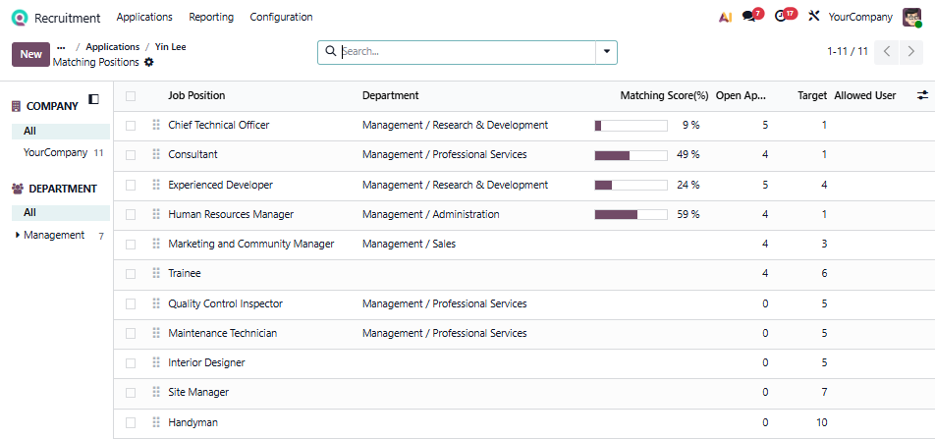Go to Yin Lee breadcrumb link
Screen dimensions: 935x439
(170, 46)
